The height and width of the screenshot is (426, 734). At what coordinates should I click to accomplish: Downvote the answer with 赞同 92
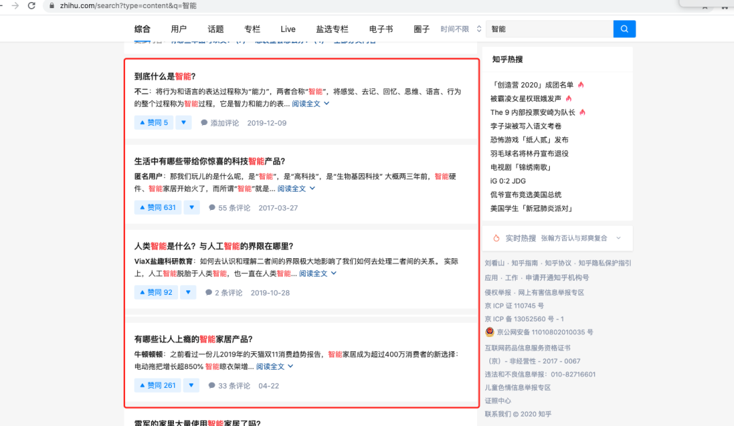pos(188,292)
